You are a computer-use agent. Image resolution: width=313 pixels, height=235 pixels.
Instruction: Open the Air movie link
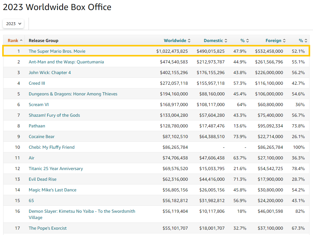(31, 158)
